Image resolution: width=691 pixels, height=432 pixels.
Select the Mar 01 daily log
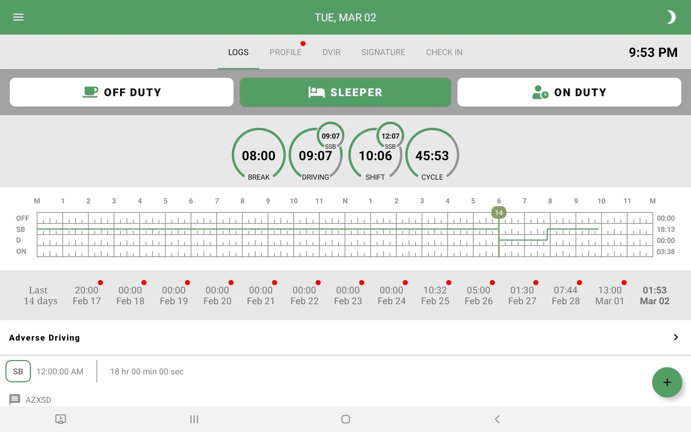coord(610,295)
